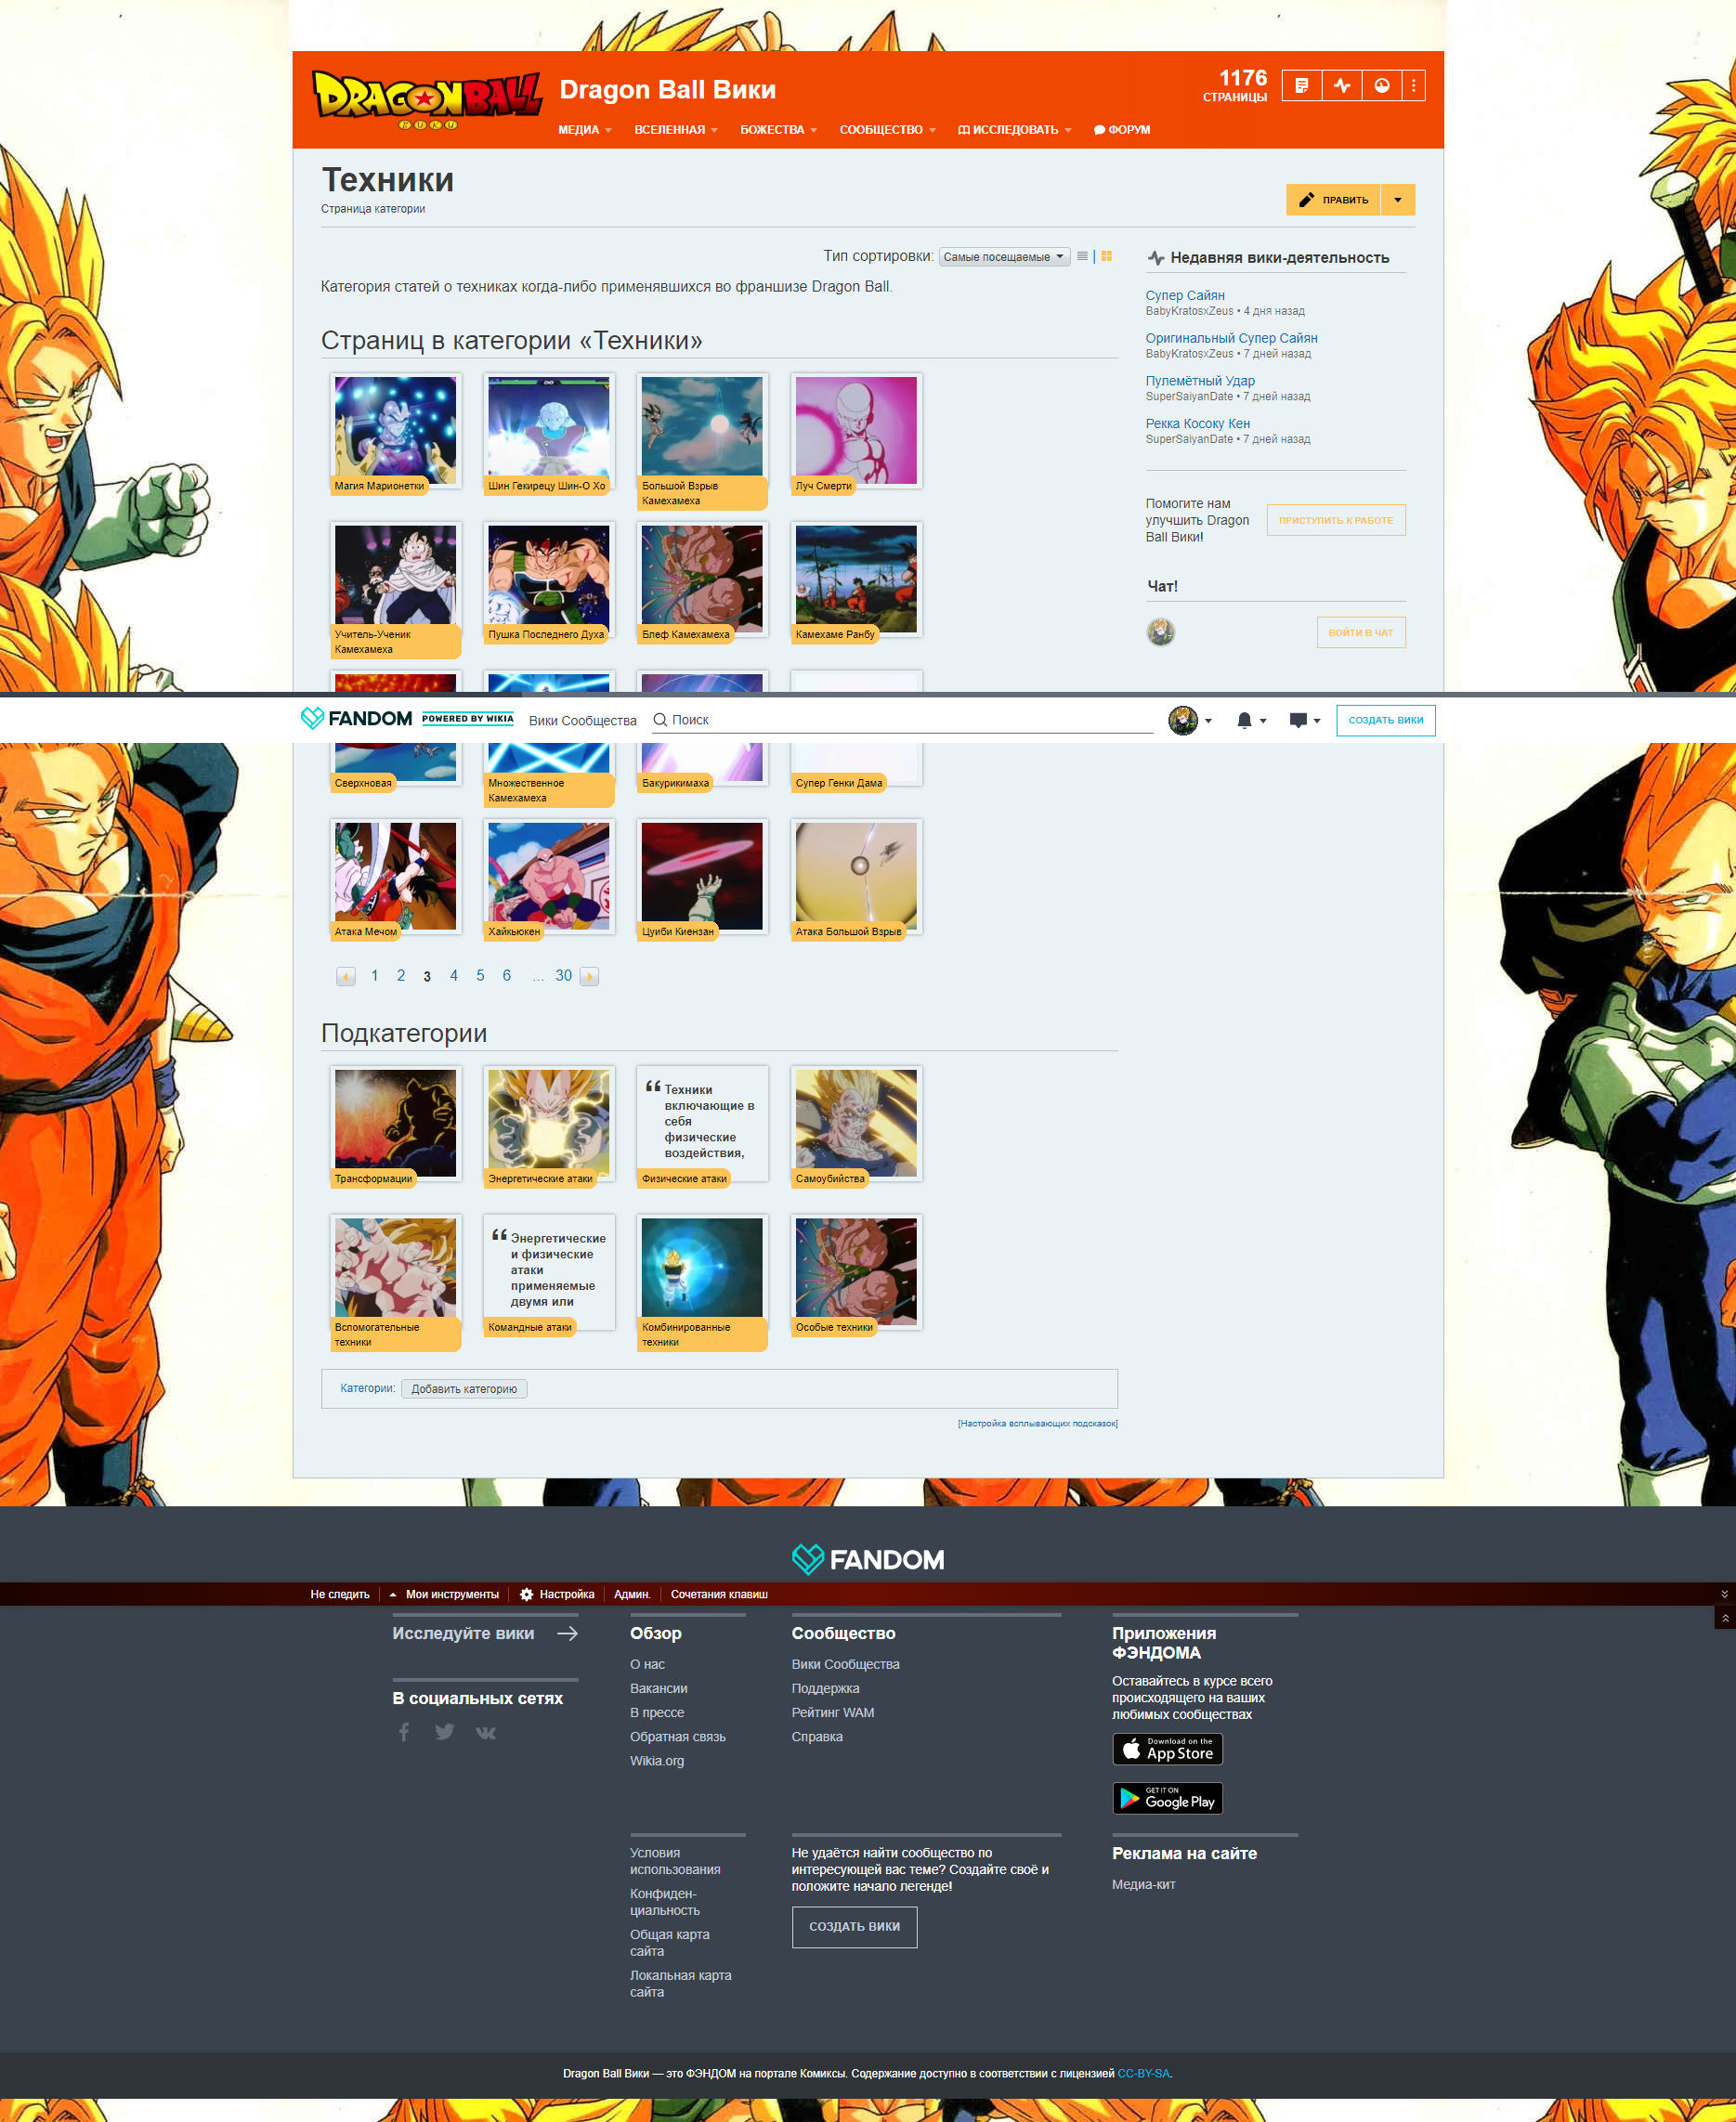Go to previous page arrow in pagination
1736x2122 pixels.
click(346, 977)
